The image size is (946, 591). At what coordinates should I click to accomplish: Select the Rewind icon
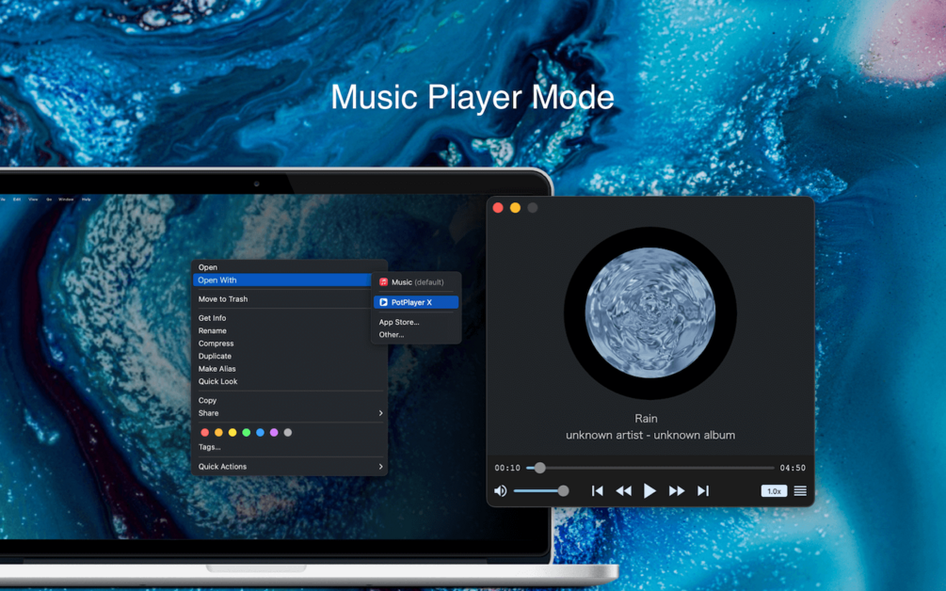pos(623,489)
